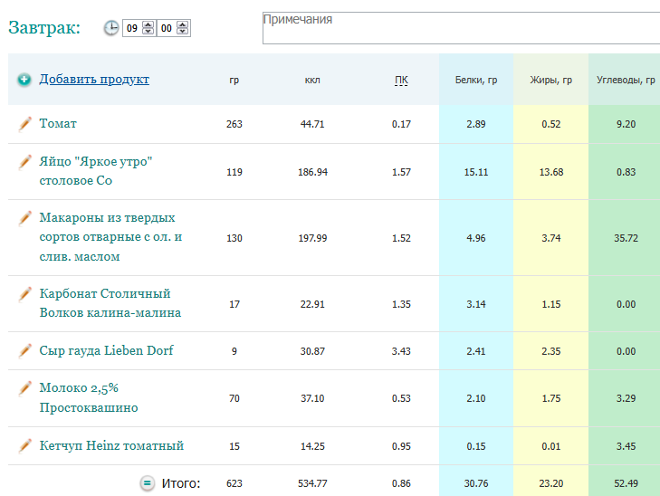
Task: Open Сыр гауда Lieben Dorf product
Action: [106, 350]
